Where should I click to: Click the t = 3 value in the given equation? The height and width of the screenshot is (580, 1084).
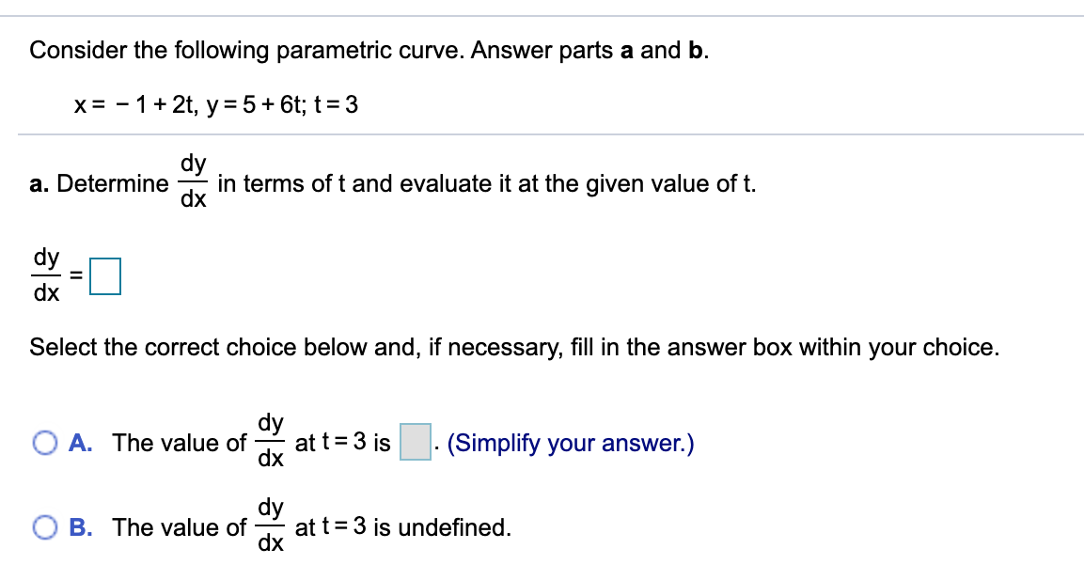(x=336, y=105)
